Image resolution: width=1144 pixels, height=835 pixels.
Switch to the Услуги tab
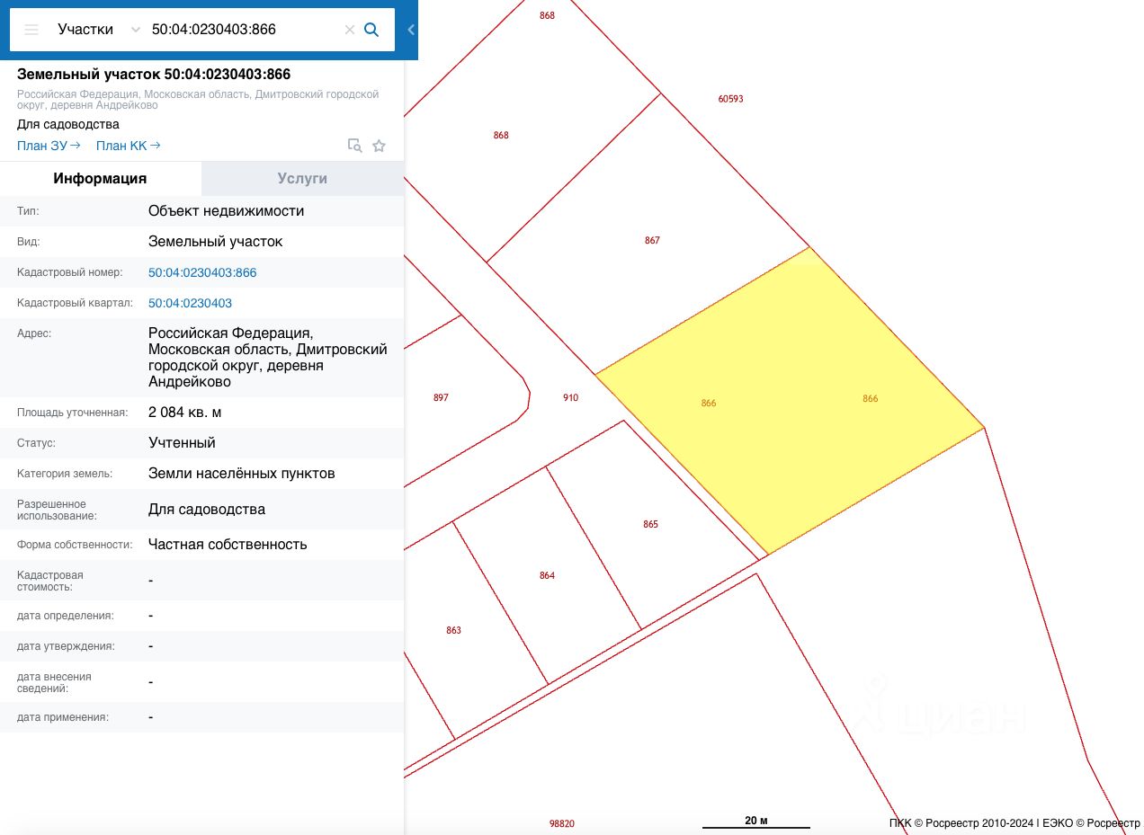pyautogui.click(x=303, y=178)
